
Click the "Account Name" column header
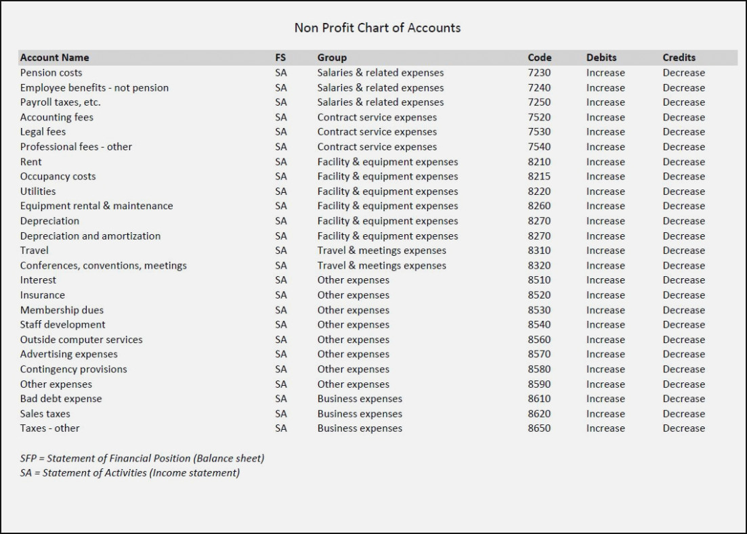pyautogui.click(x=54, y=58)
